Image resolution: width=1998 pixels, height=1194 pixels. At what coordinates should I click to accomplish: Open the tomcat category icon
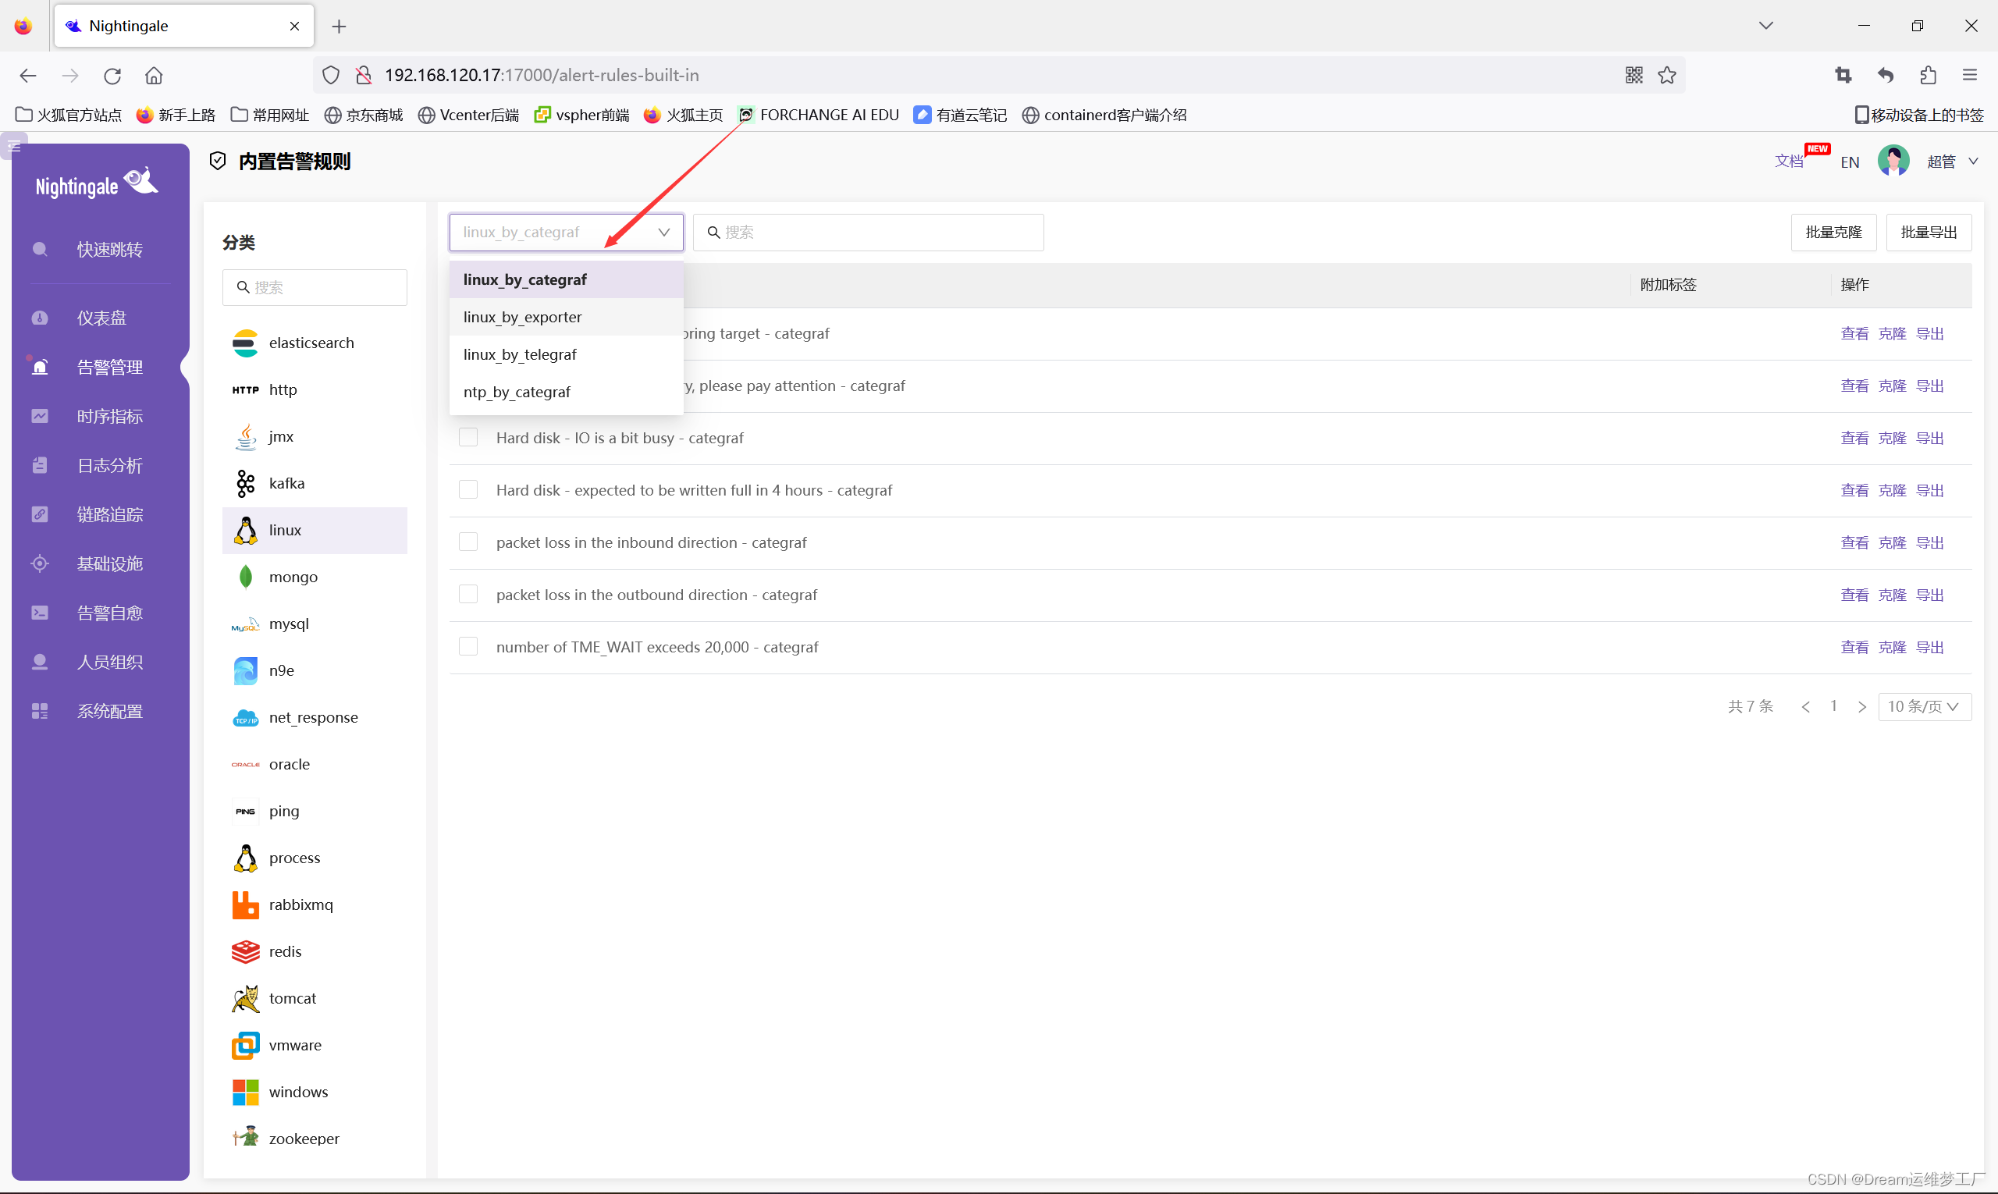coord(245,998)
